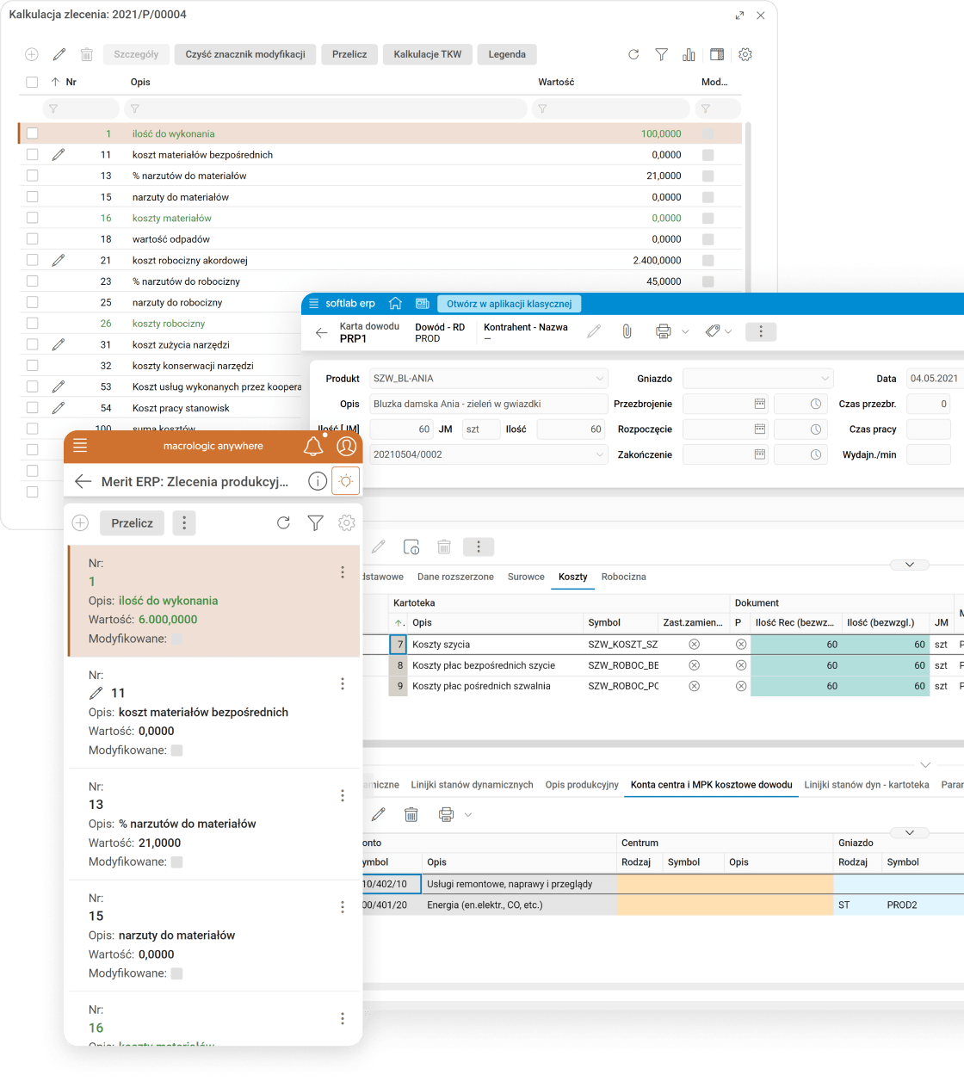Tick the checkbox for row 21 koszt robocizny akordowej
Screen dimensions: 964x1081
pyautogui.click(x=33, y=260)
